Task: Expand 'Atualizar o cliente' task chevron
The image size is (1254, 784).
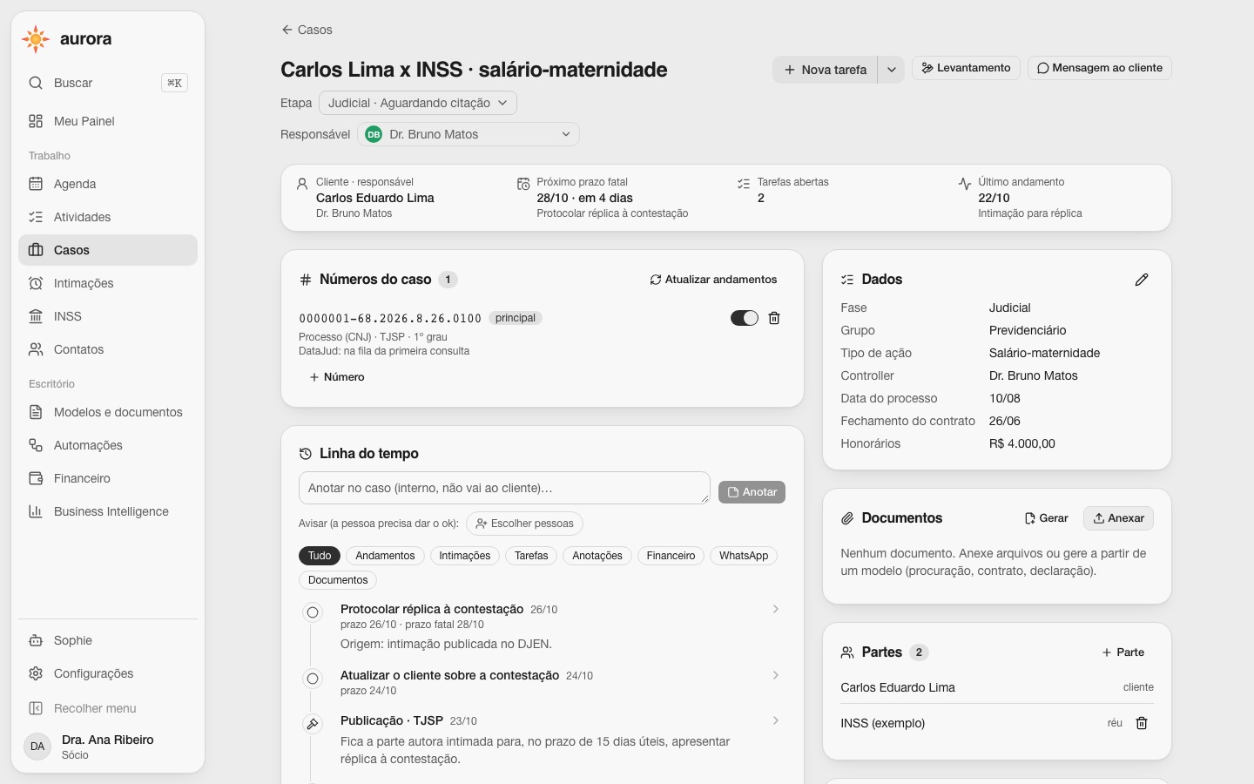Action: coord(775,675)
